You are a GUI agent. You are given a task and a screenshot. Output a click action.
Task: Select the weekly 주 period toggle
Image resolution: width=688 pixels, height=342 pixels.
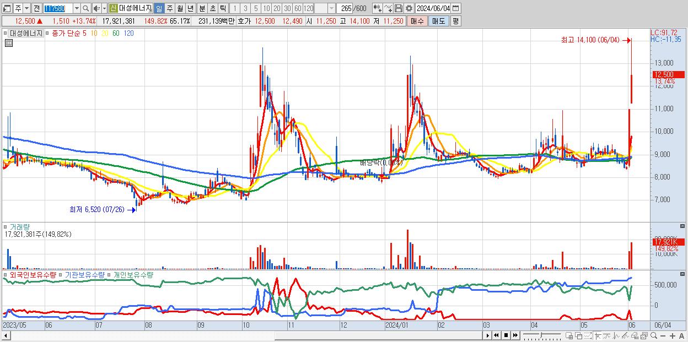(169, 8)
